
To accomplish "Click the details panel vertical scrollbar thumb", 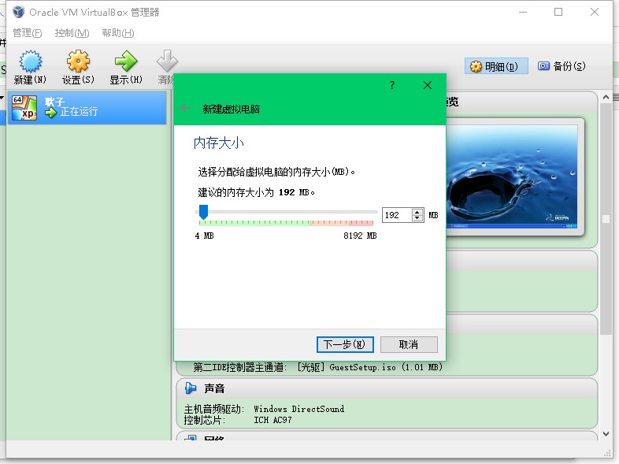I will coord(606,219).
